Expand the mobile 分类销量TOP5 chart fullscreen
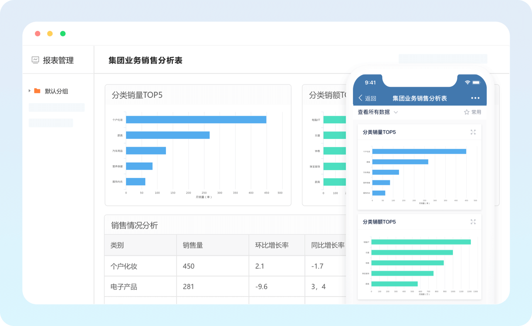 click(473, 132)
